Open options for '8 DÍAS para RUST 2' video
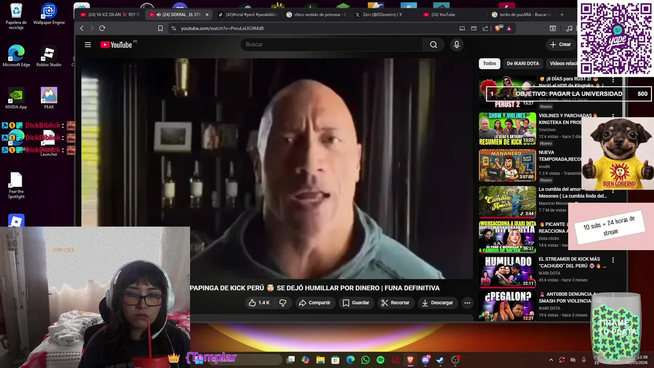The height and width of the screenshot is (368, 654). pyautogui.click(x=613, y=80)
